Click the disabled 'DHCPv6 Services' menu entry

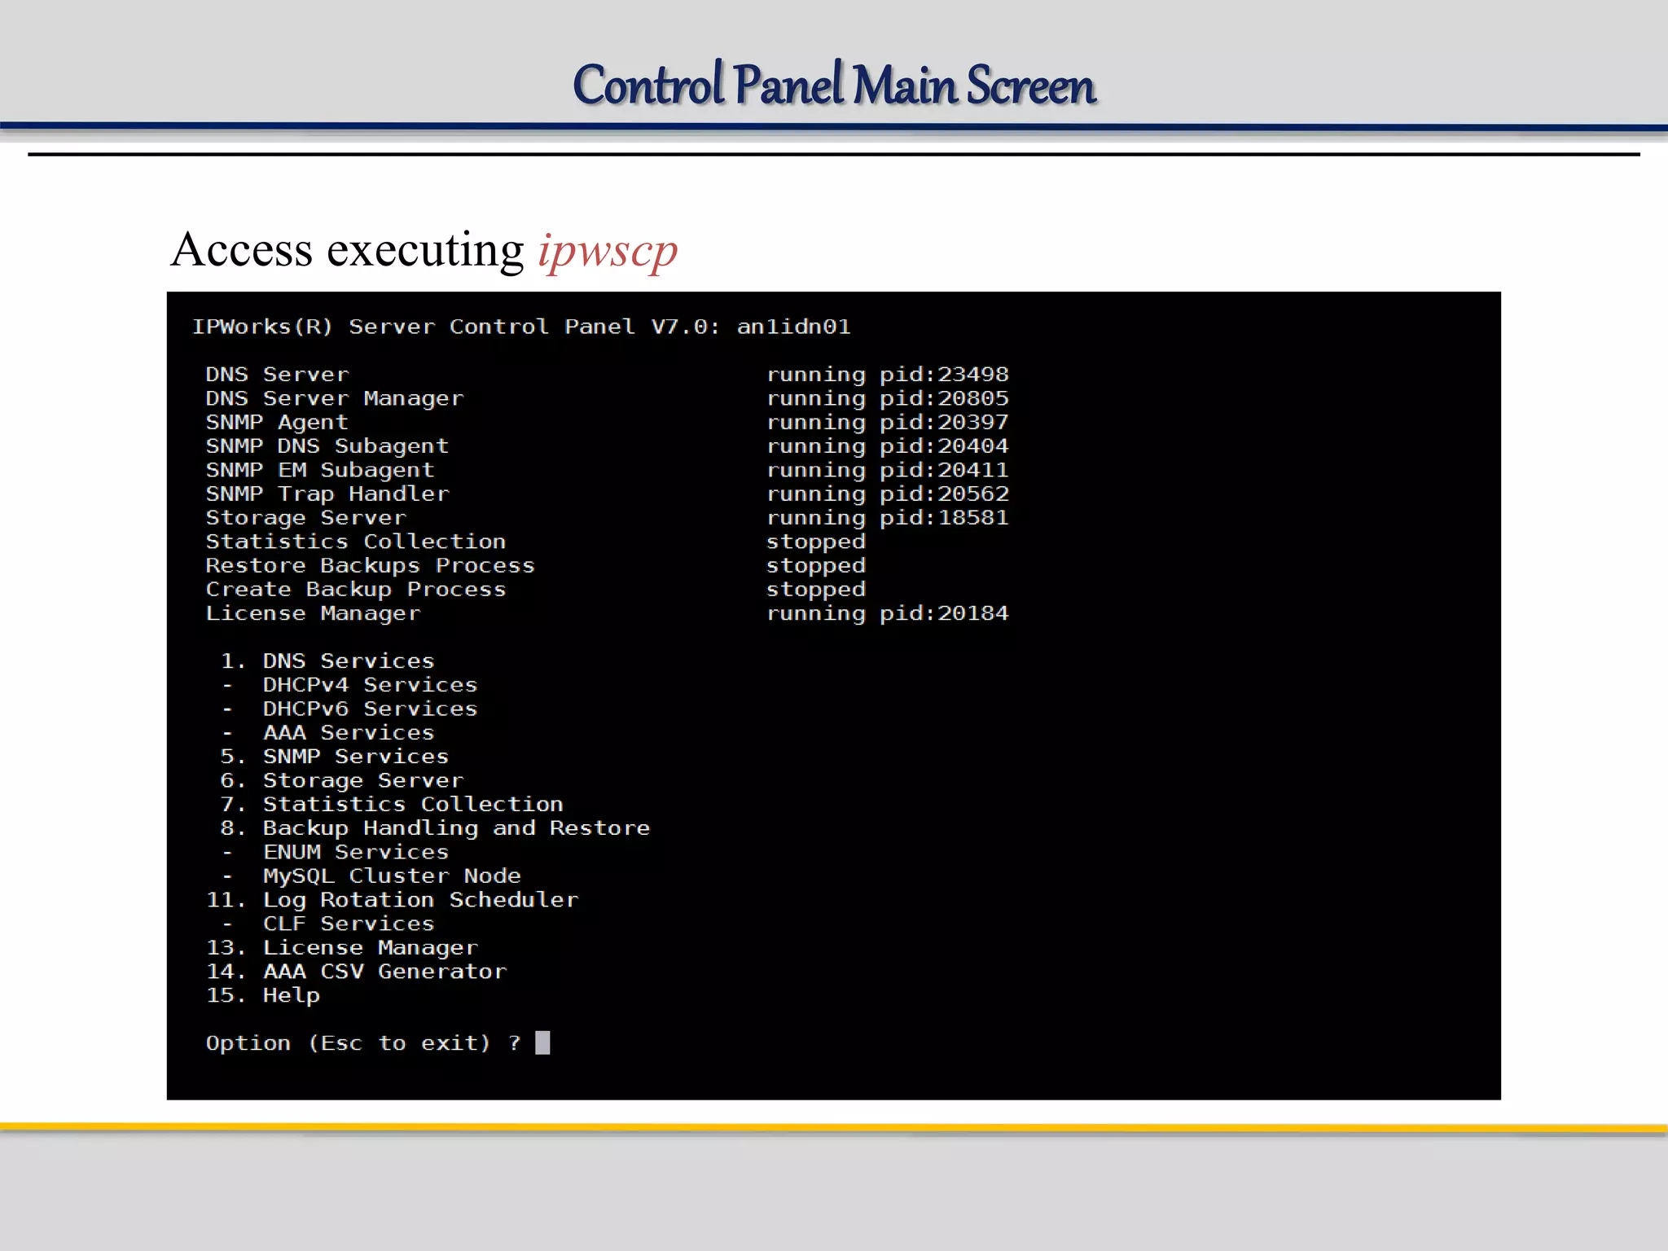pyautogui.click(x=349, y=709)
